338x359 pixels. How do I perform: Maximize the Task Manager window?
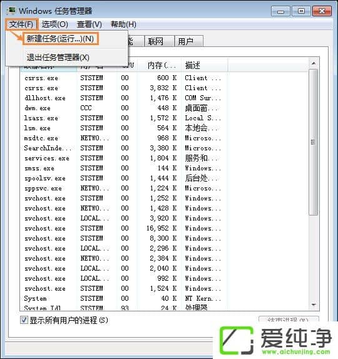[x=301, y=11]
